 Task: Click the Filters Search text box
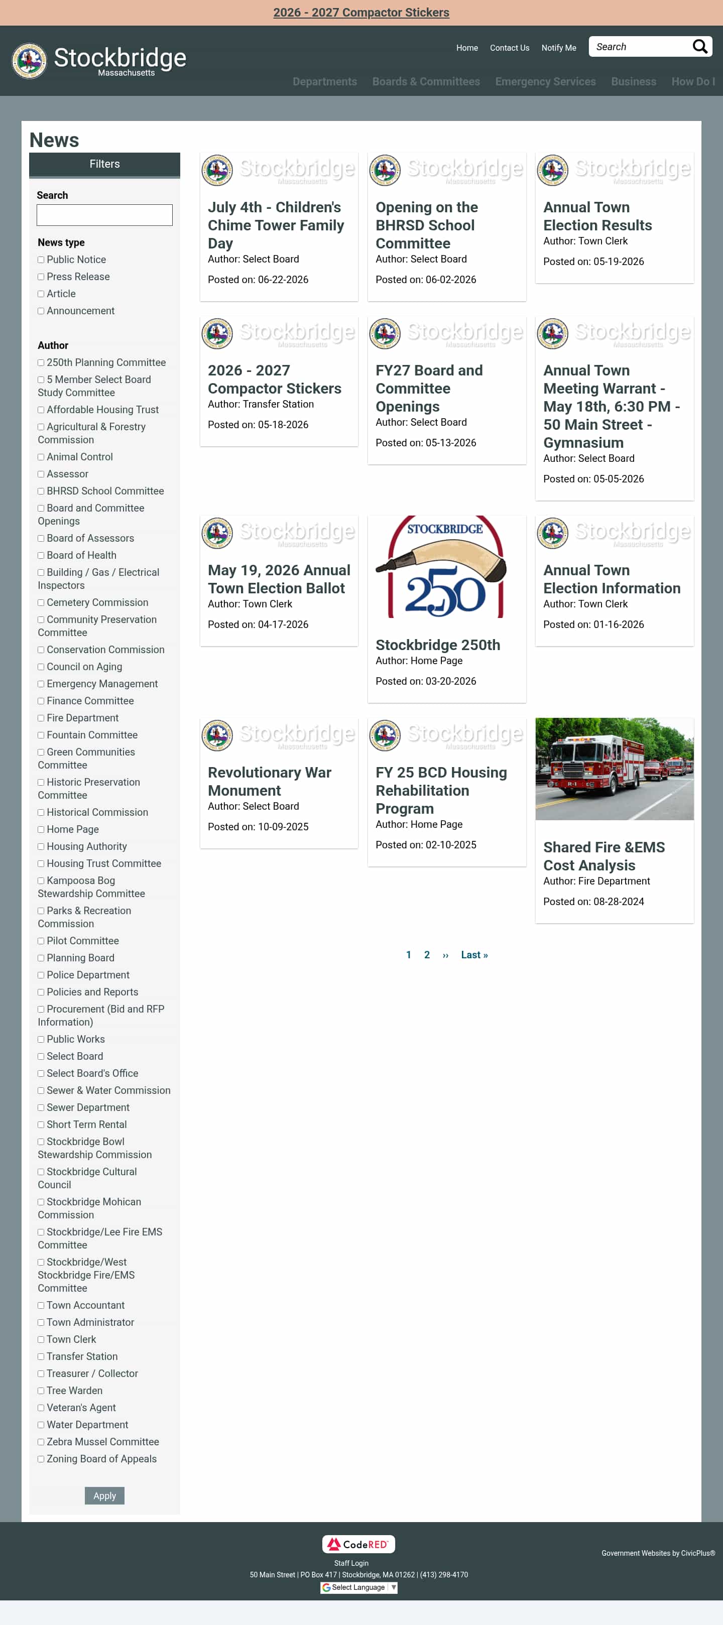point(105,215)
